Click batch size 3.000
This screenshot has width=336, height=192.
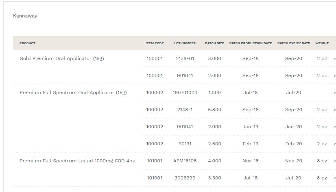(x=214, y=58)
